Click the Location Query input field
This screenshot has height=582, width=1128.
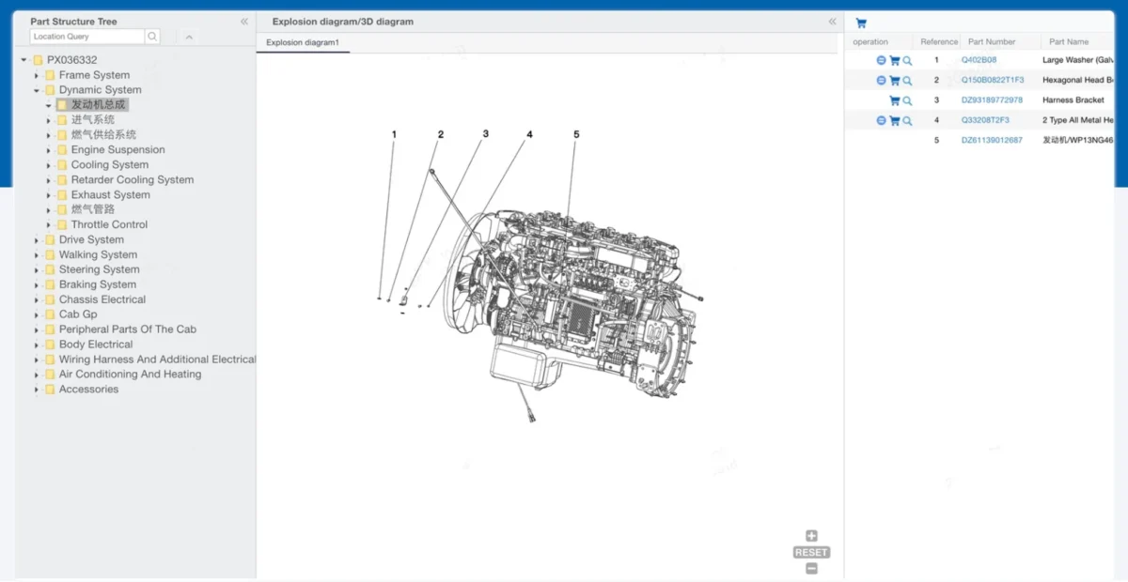[86, 37]
